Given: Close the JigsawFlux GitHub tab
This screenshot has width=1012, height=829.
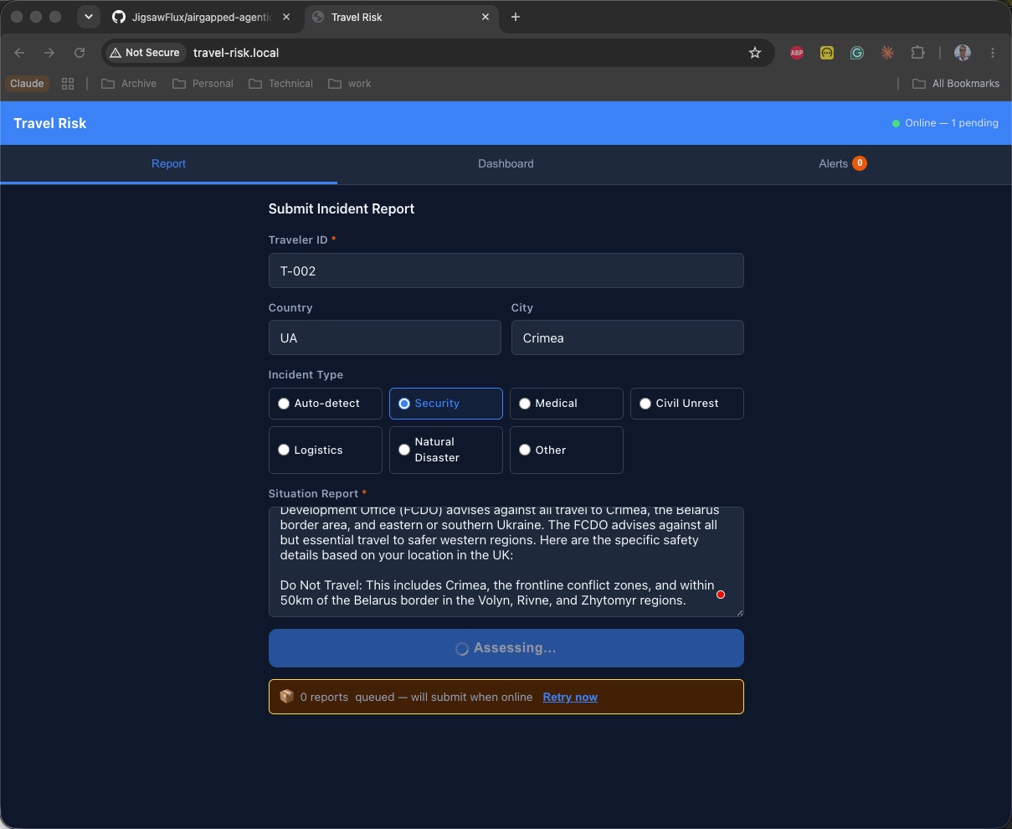Looking at the screenshot, I should pyautogui.click(x=286, y=17).
